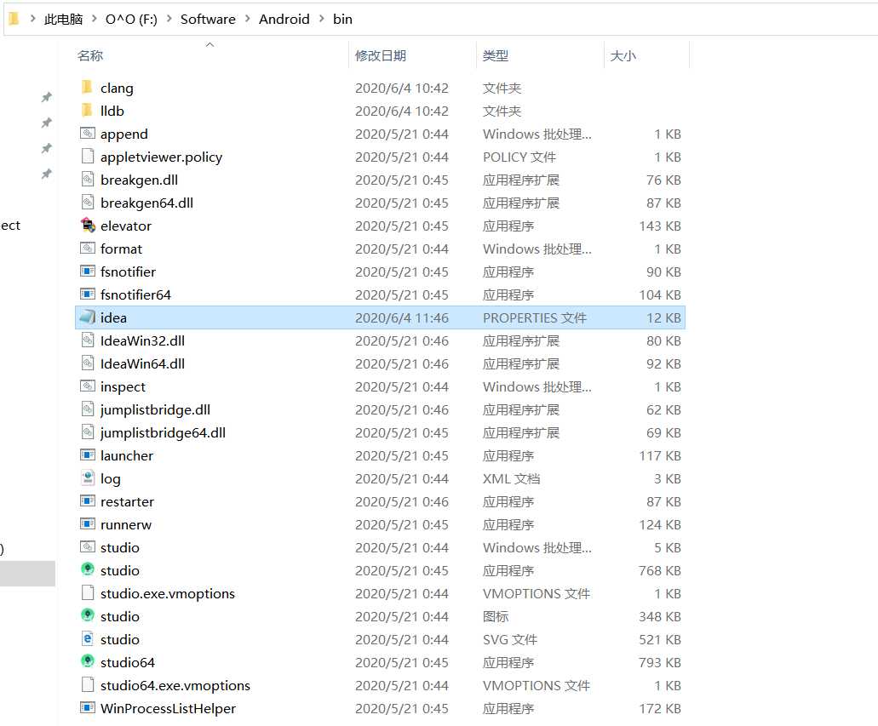Screen dimensions: 878x726
Task: Go to O^O (F:) drive breadcrumb
Action: 131,19
